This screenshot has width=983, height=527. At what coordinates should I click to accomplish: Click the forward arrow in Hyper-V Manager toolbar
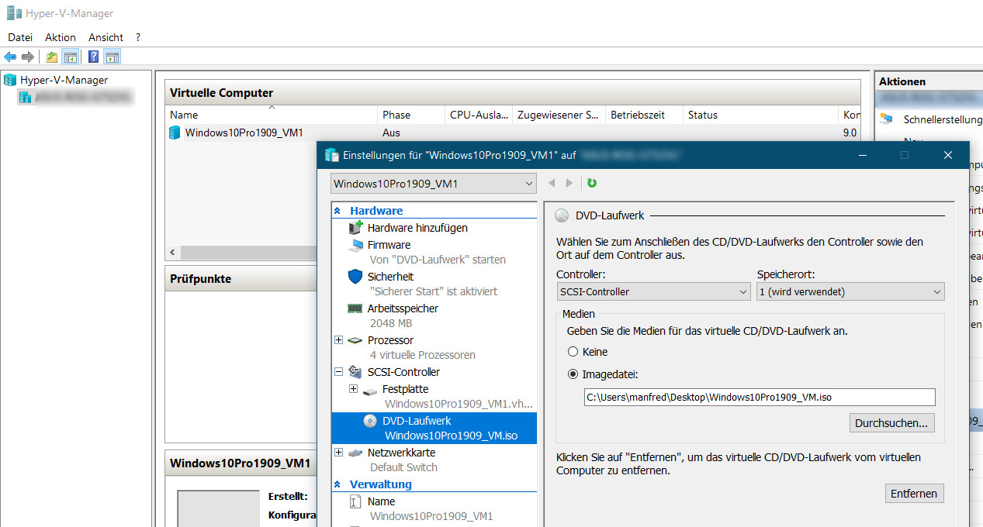click(28, 57)
